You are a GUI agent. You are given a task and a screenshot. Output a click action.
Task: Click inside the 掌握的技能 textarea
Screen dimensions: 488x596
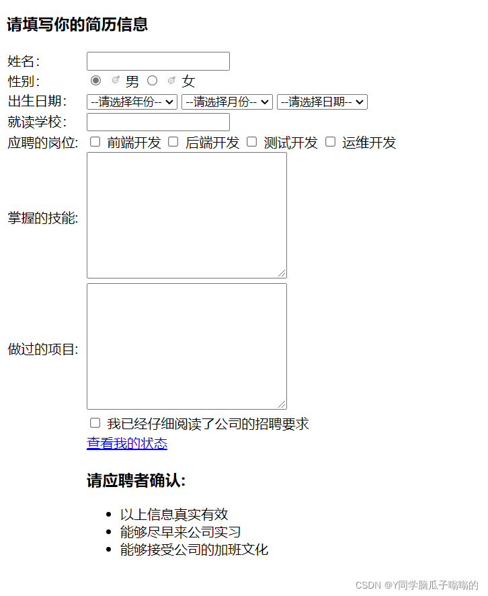point(187,215)
